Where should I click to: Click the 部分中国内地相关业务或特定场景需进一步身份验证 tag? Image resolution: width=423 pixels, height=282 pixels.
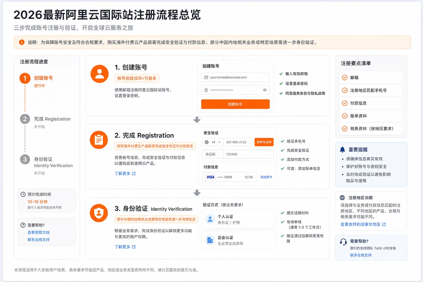(156, 219)
